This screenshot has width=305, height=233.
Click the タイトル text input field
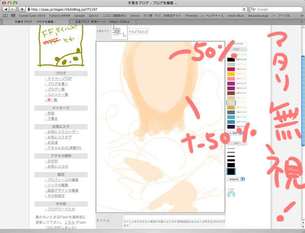174,217
